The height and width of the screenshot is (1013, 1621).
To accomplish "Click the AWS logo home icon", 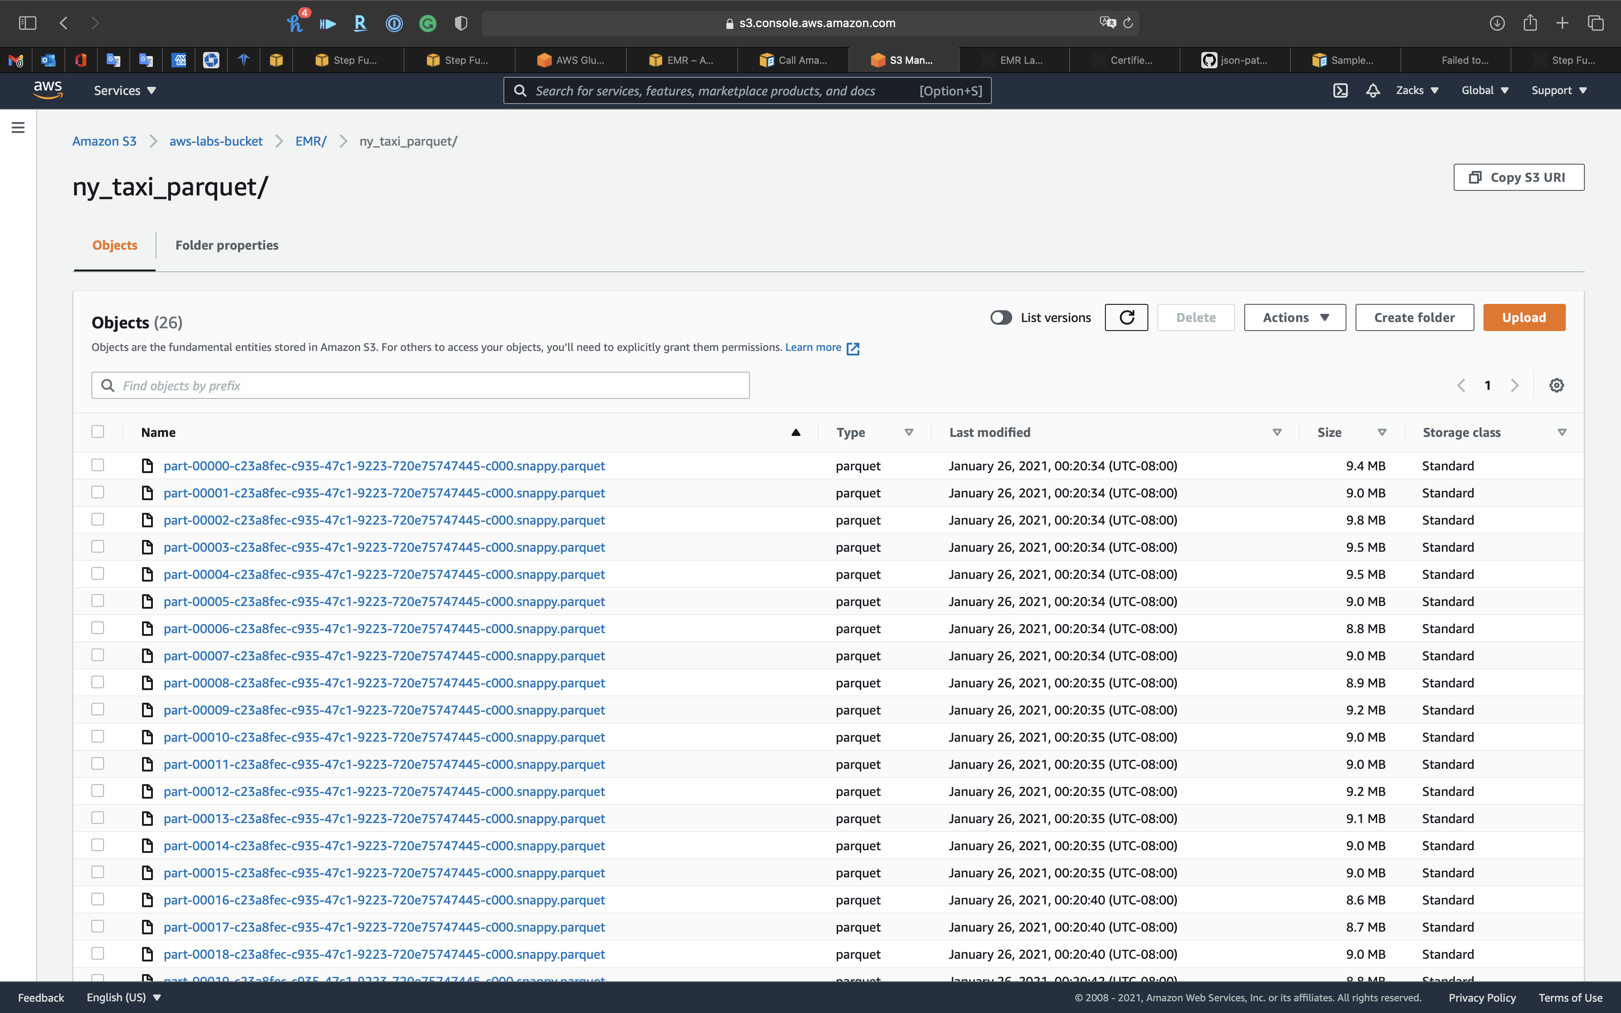I will click(47, 90).
